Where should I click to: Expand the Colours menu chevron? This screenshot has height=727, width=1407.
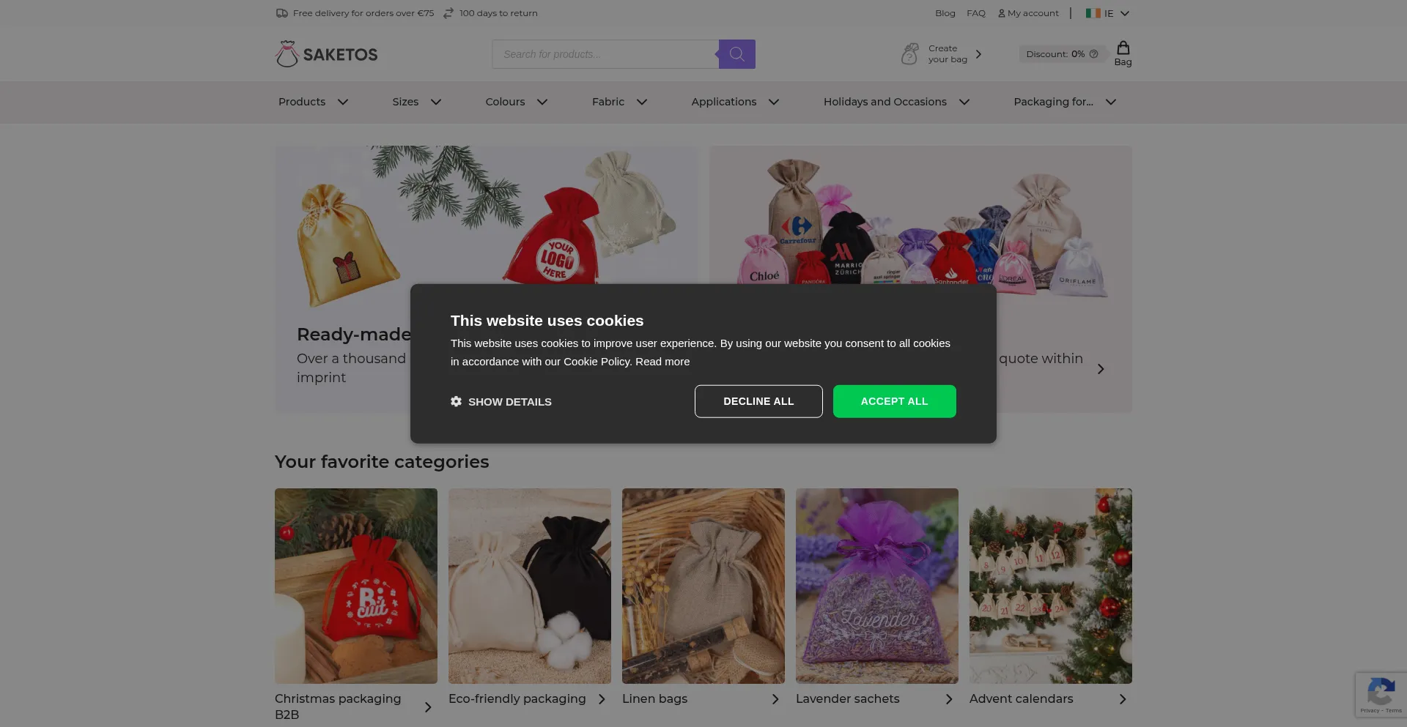pos(542,102)
